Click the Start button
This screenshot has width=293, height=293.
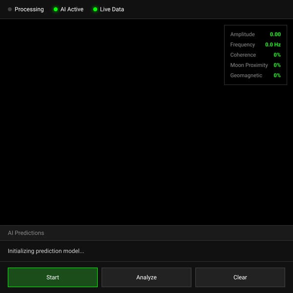pos(53,277)
